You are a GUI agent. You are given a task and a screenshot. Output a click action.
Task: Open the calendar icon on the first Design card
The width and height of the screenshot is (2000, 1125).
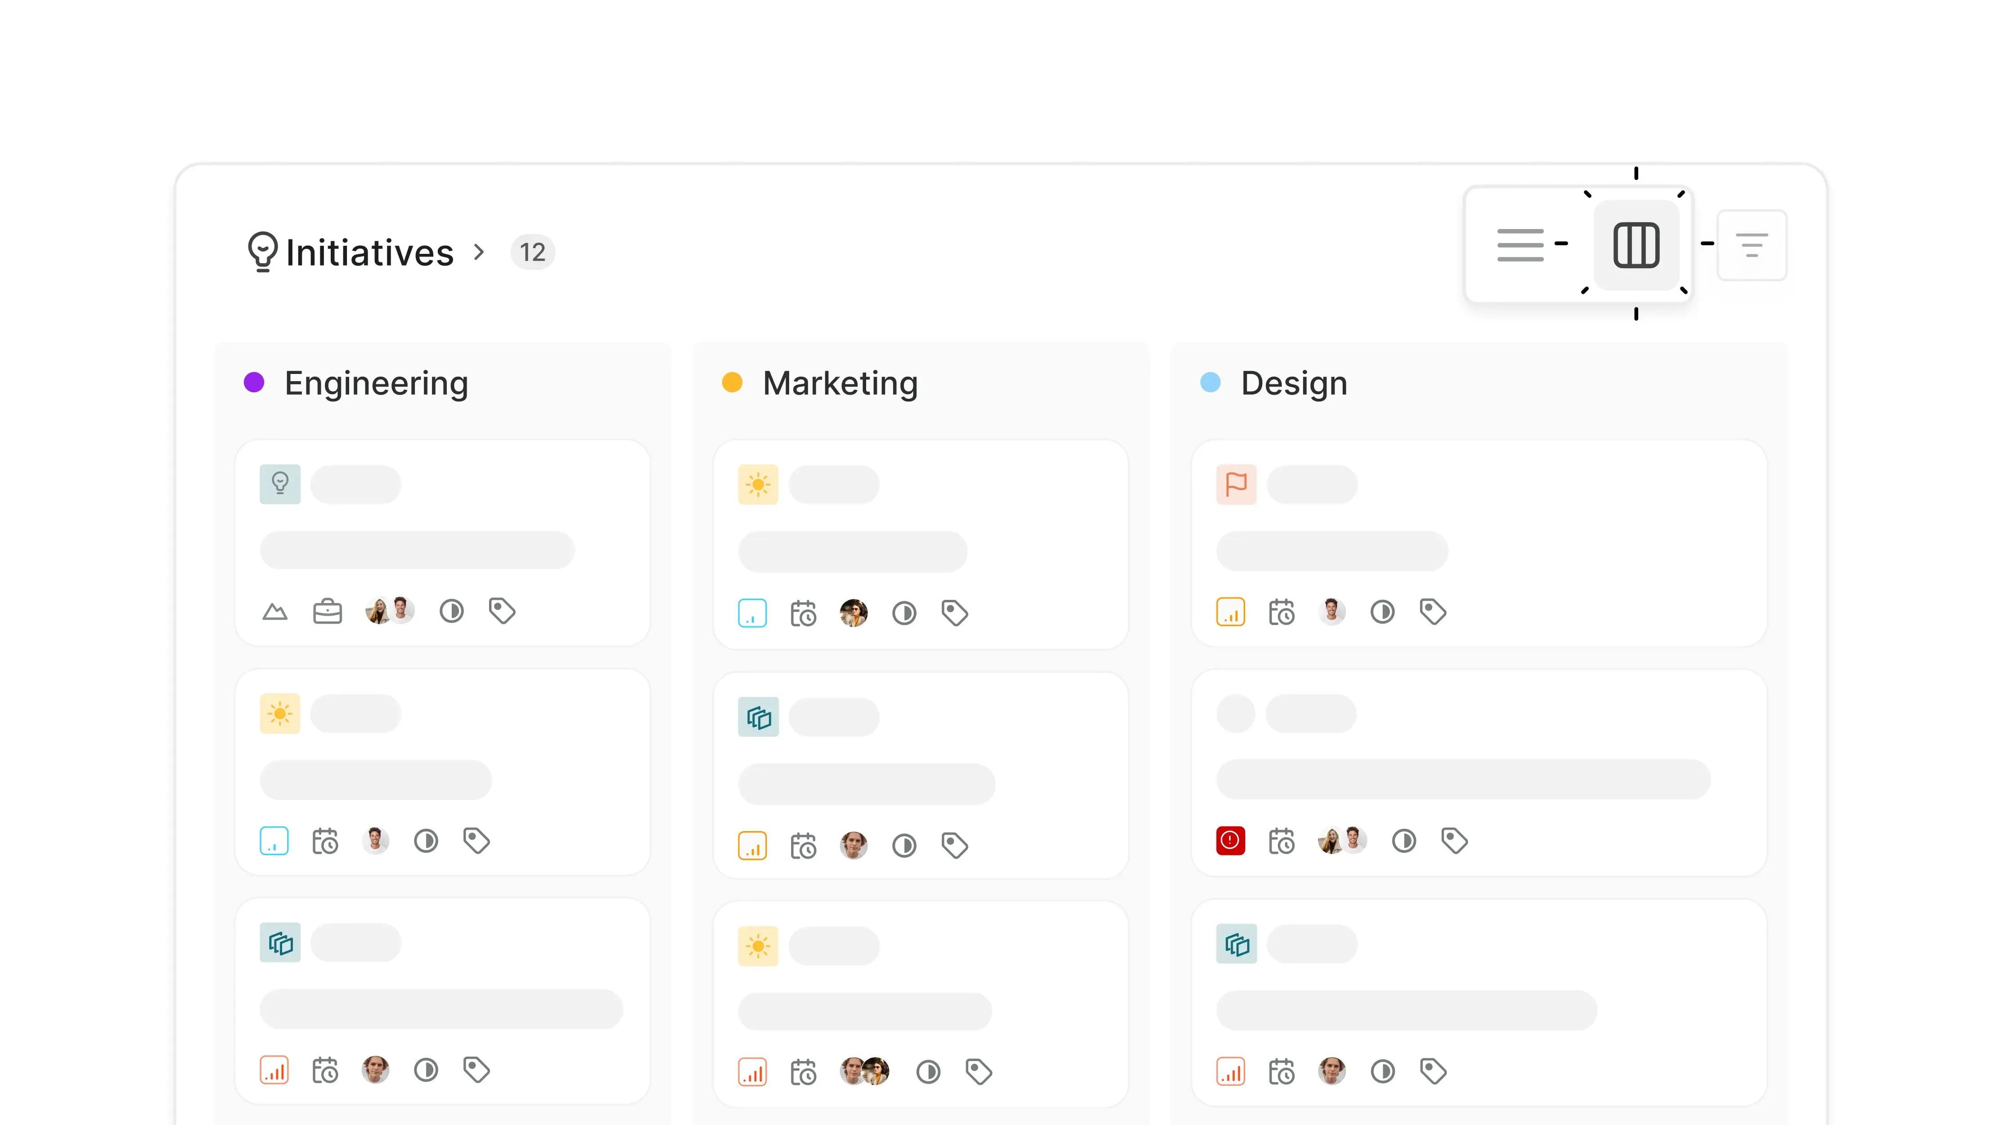1281,612
